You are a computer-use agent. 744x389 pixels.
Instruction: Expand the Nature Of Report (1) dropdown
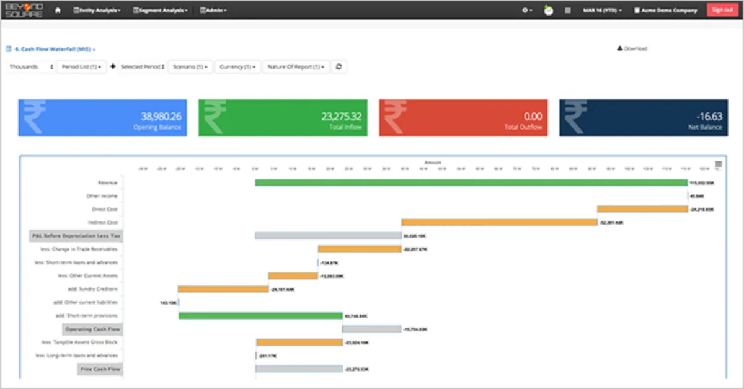click(296, 66)
